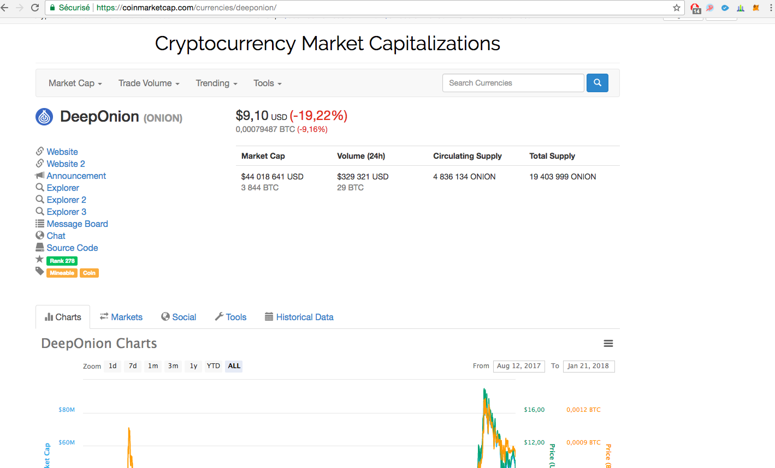Viewport: 775px width, 468px height.
Task: Click the $9,10 USD price text
Action: coord(262,116)
